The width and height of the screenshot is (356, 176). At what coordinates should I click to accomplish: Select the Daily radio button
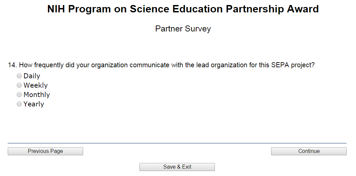19,76
